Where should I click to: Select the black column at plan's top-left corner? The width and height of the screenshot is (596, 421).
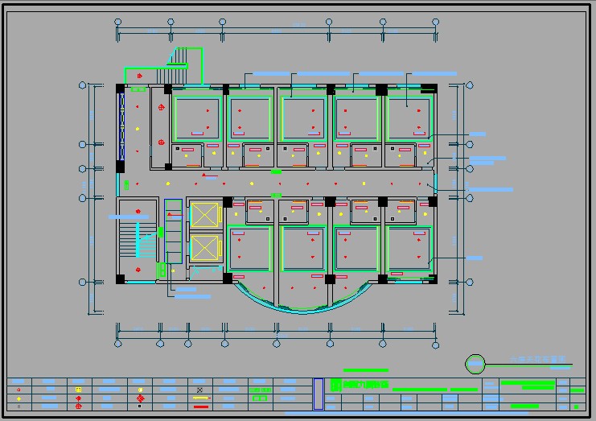pyautogui.click(x=120, y=88)
